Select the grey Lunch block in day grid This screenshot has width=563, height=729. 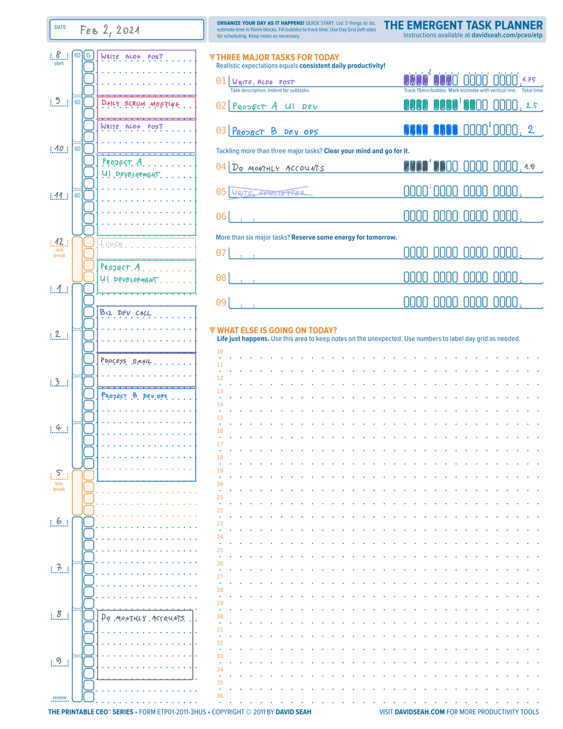146,248
